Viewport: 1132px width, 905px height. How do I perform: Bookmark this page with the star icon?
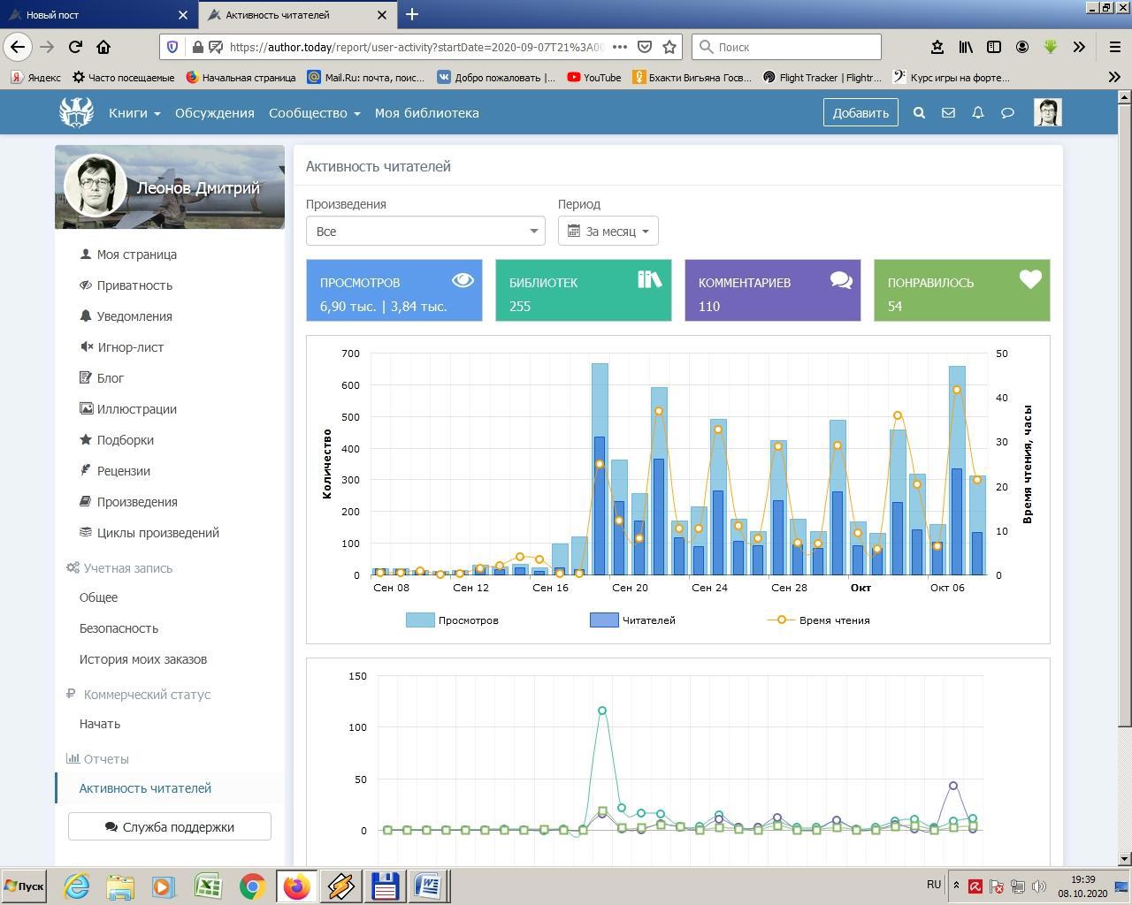[x=669, y=47]
